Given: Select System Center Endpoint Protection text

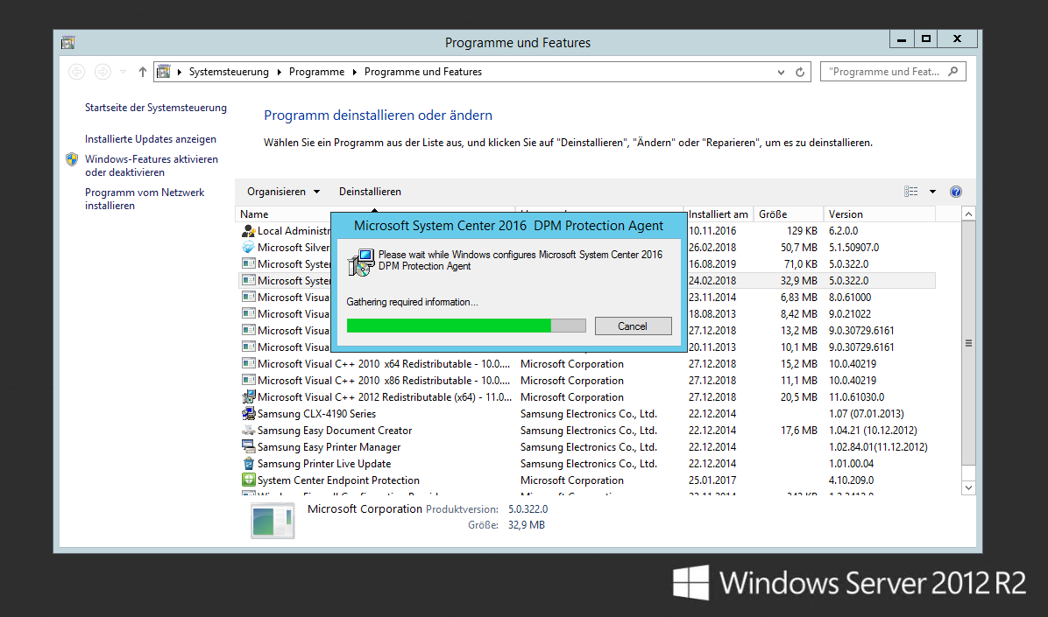Looking at the screenshot, I should pyautogui.click(x=338, y=480).
